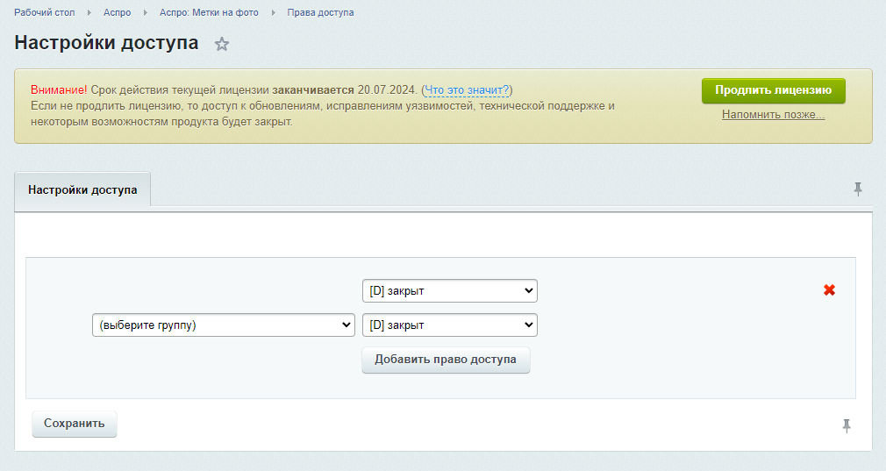Open the Аспро breadcrumb link
Image resolution: width=886 pixels, height=471 pixels.
(117, 12)
